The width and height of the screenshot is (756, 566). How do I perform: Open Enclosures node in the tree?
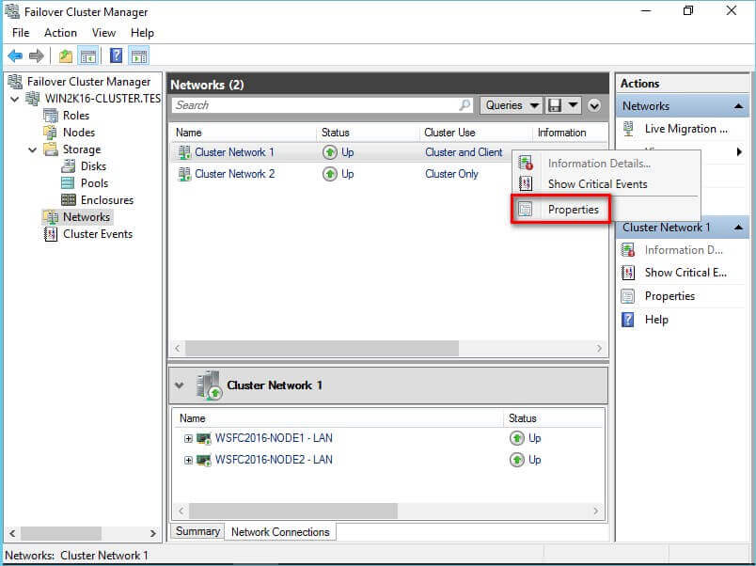pos(106,200)
